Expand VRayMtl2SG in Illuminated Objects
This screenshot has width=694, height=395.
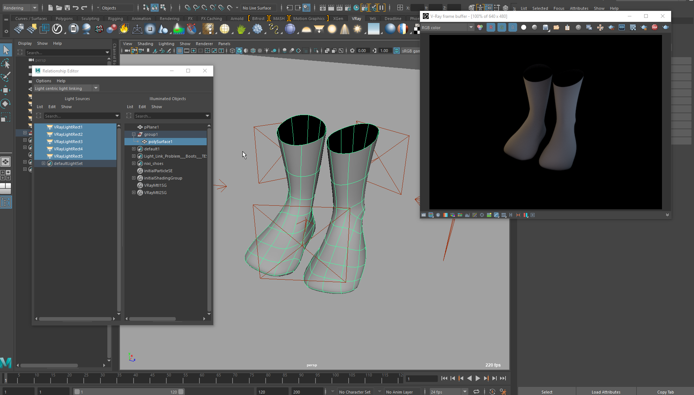coord(134,193)
